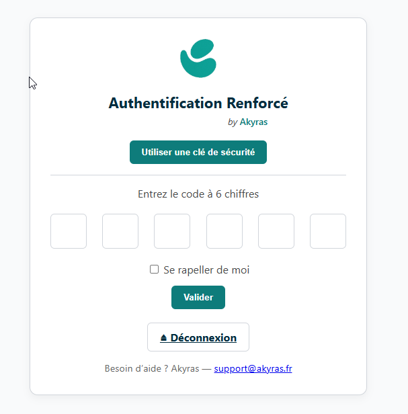
Task: Click the Authentification Renforcé heading
Action: [x=198, y=103]
